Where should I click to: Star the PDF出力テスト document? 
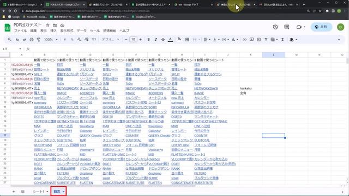pos(47,25)
